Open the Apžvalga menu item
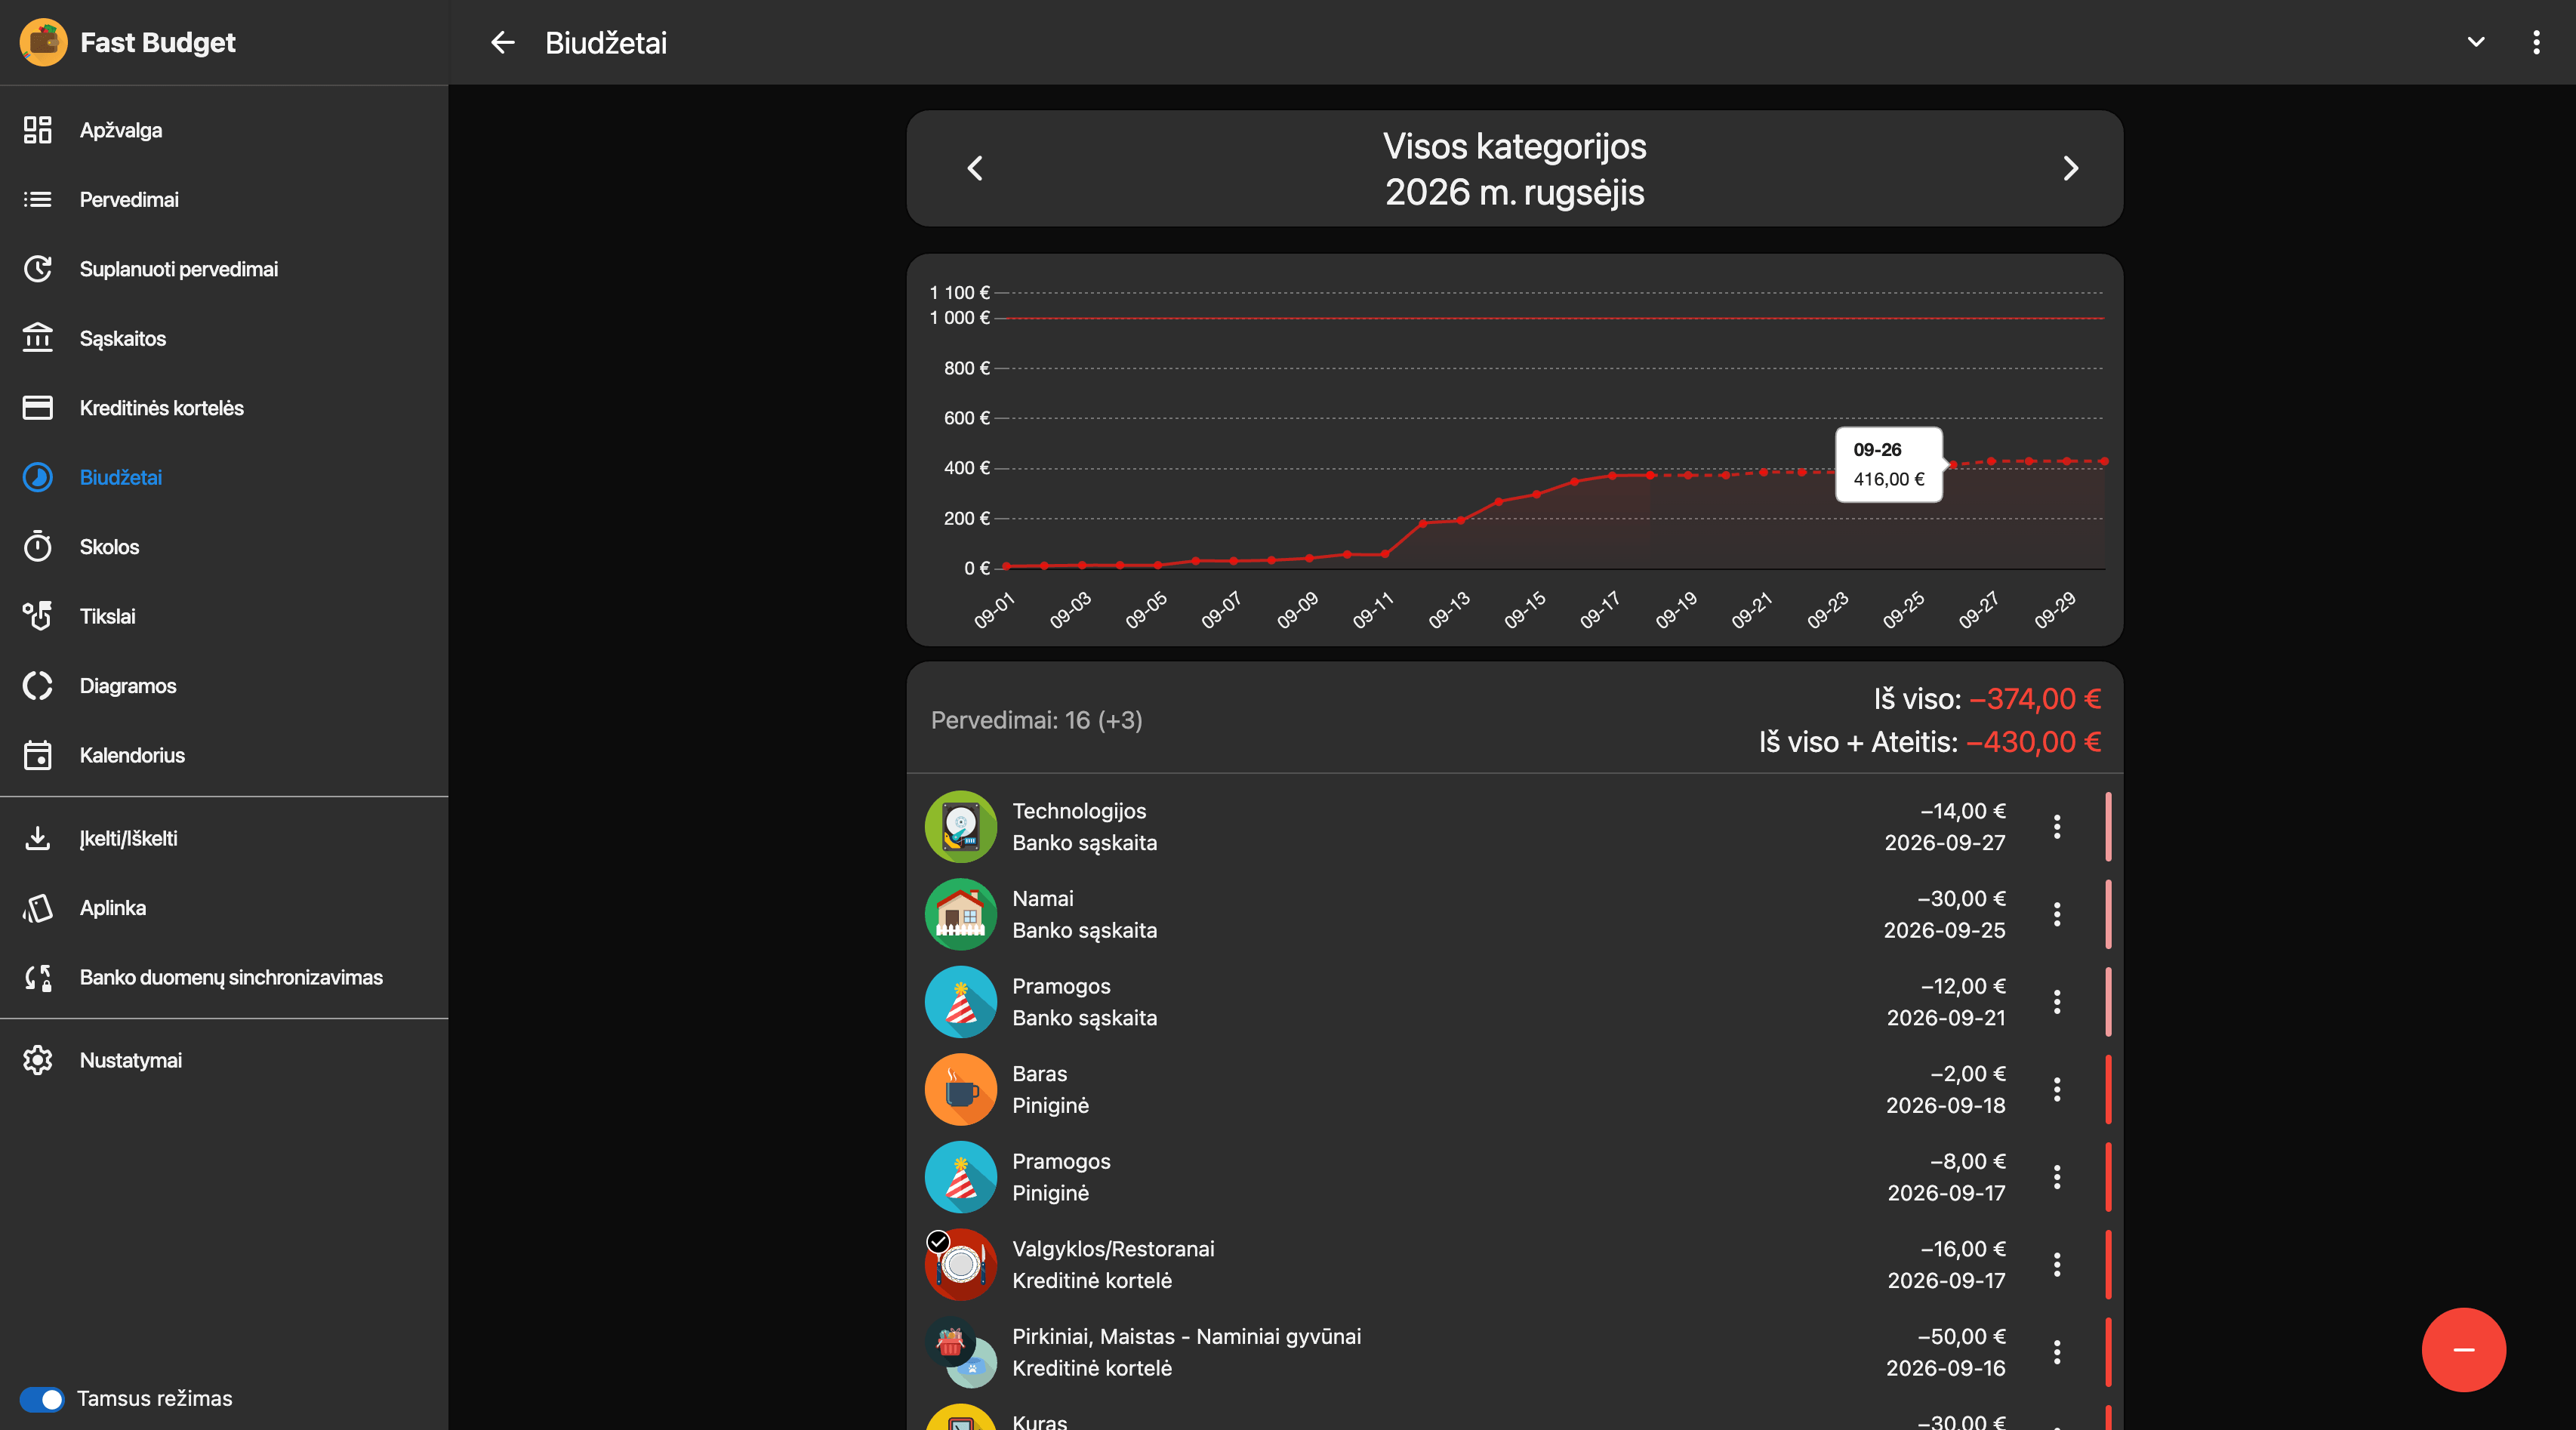 (x=224, y=130)
